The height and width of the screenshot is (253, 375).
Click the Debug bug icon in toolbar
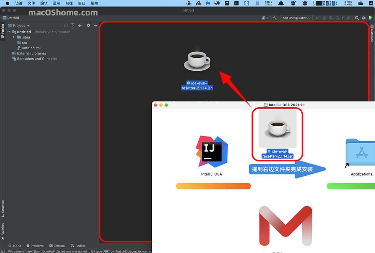(324, 18)
